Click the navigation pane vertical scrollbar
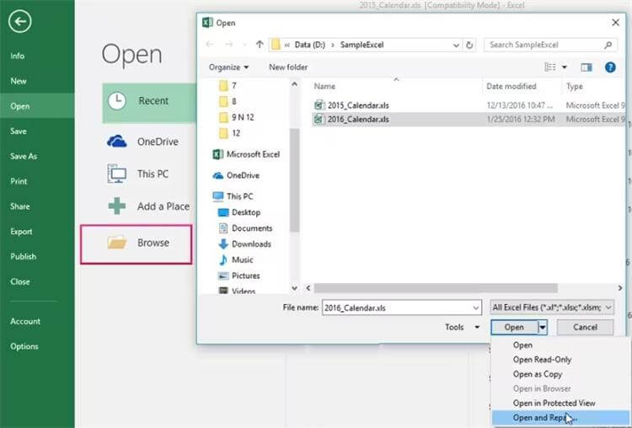 295,180
